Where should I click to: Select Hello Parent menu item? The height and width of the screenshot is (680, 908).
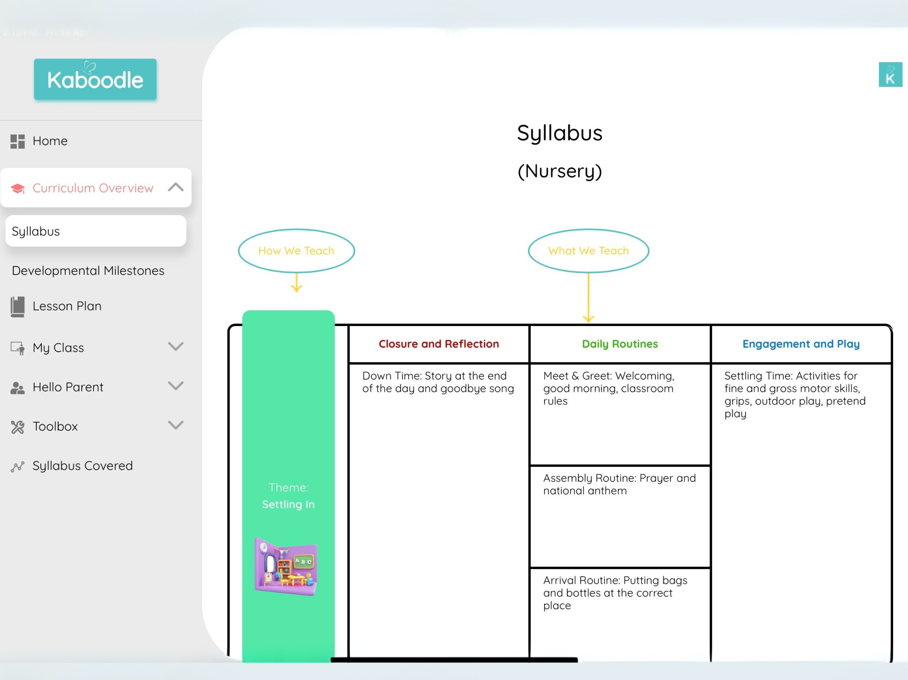tap(68, 387)
